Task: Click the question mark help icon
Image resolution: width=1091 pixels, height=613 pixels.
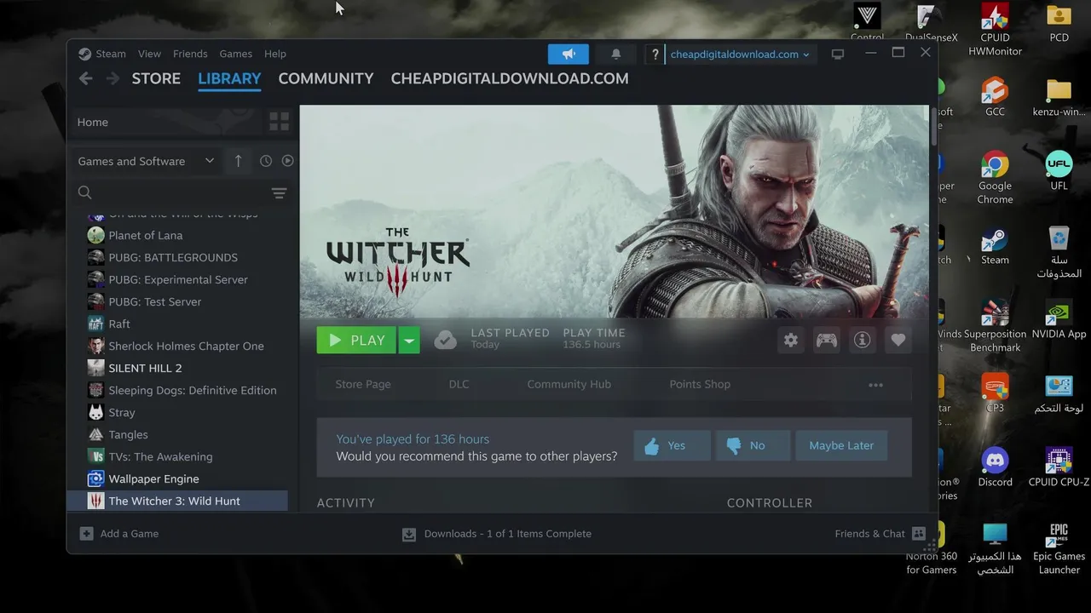Action: [x=655, y=54]
